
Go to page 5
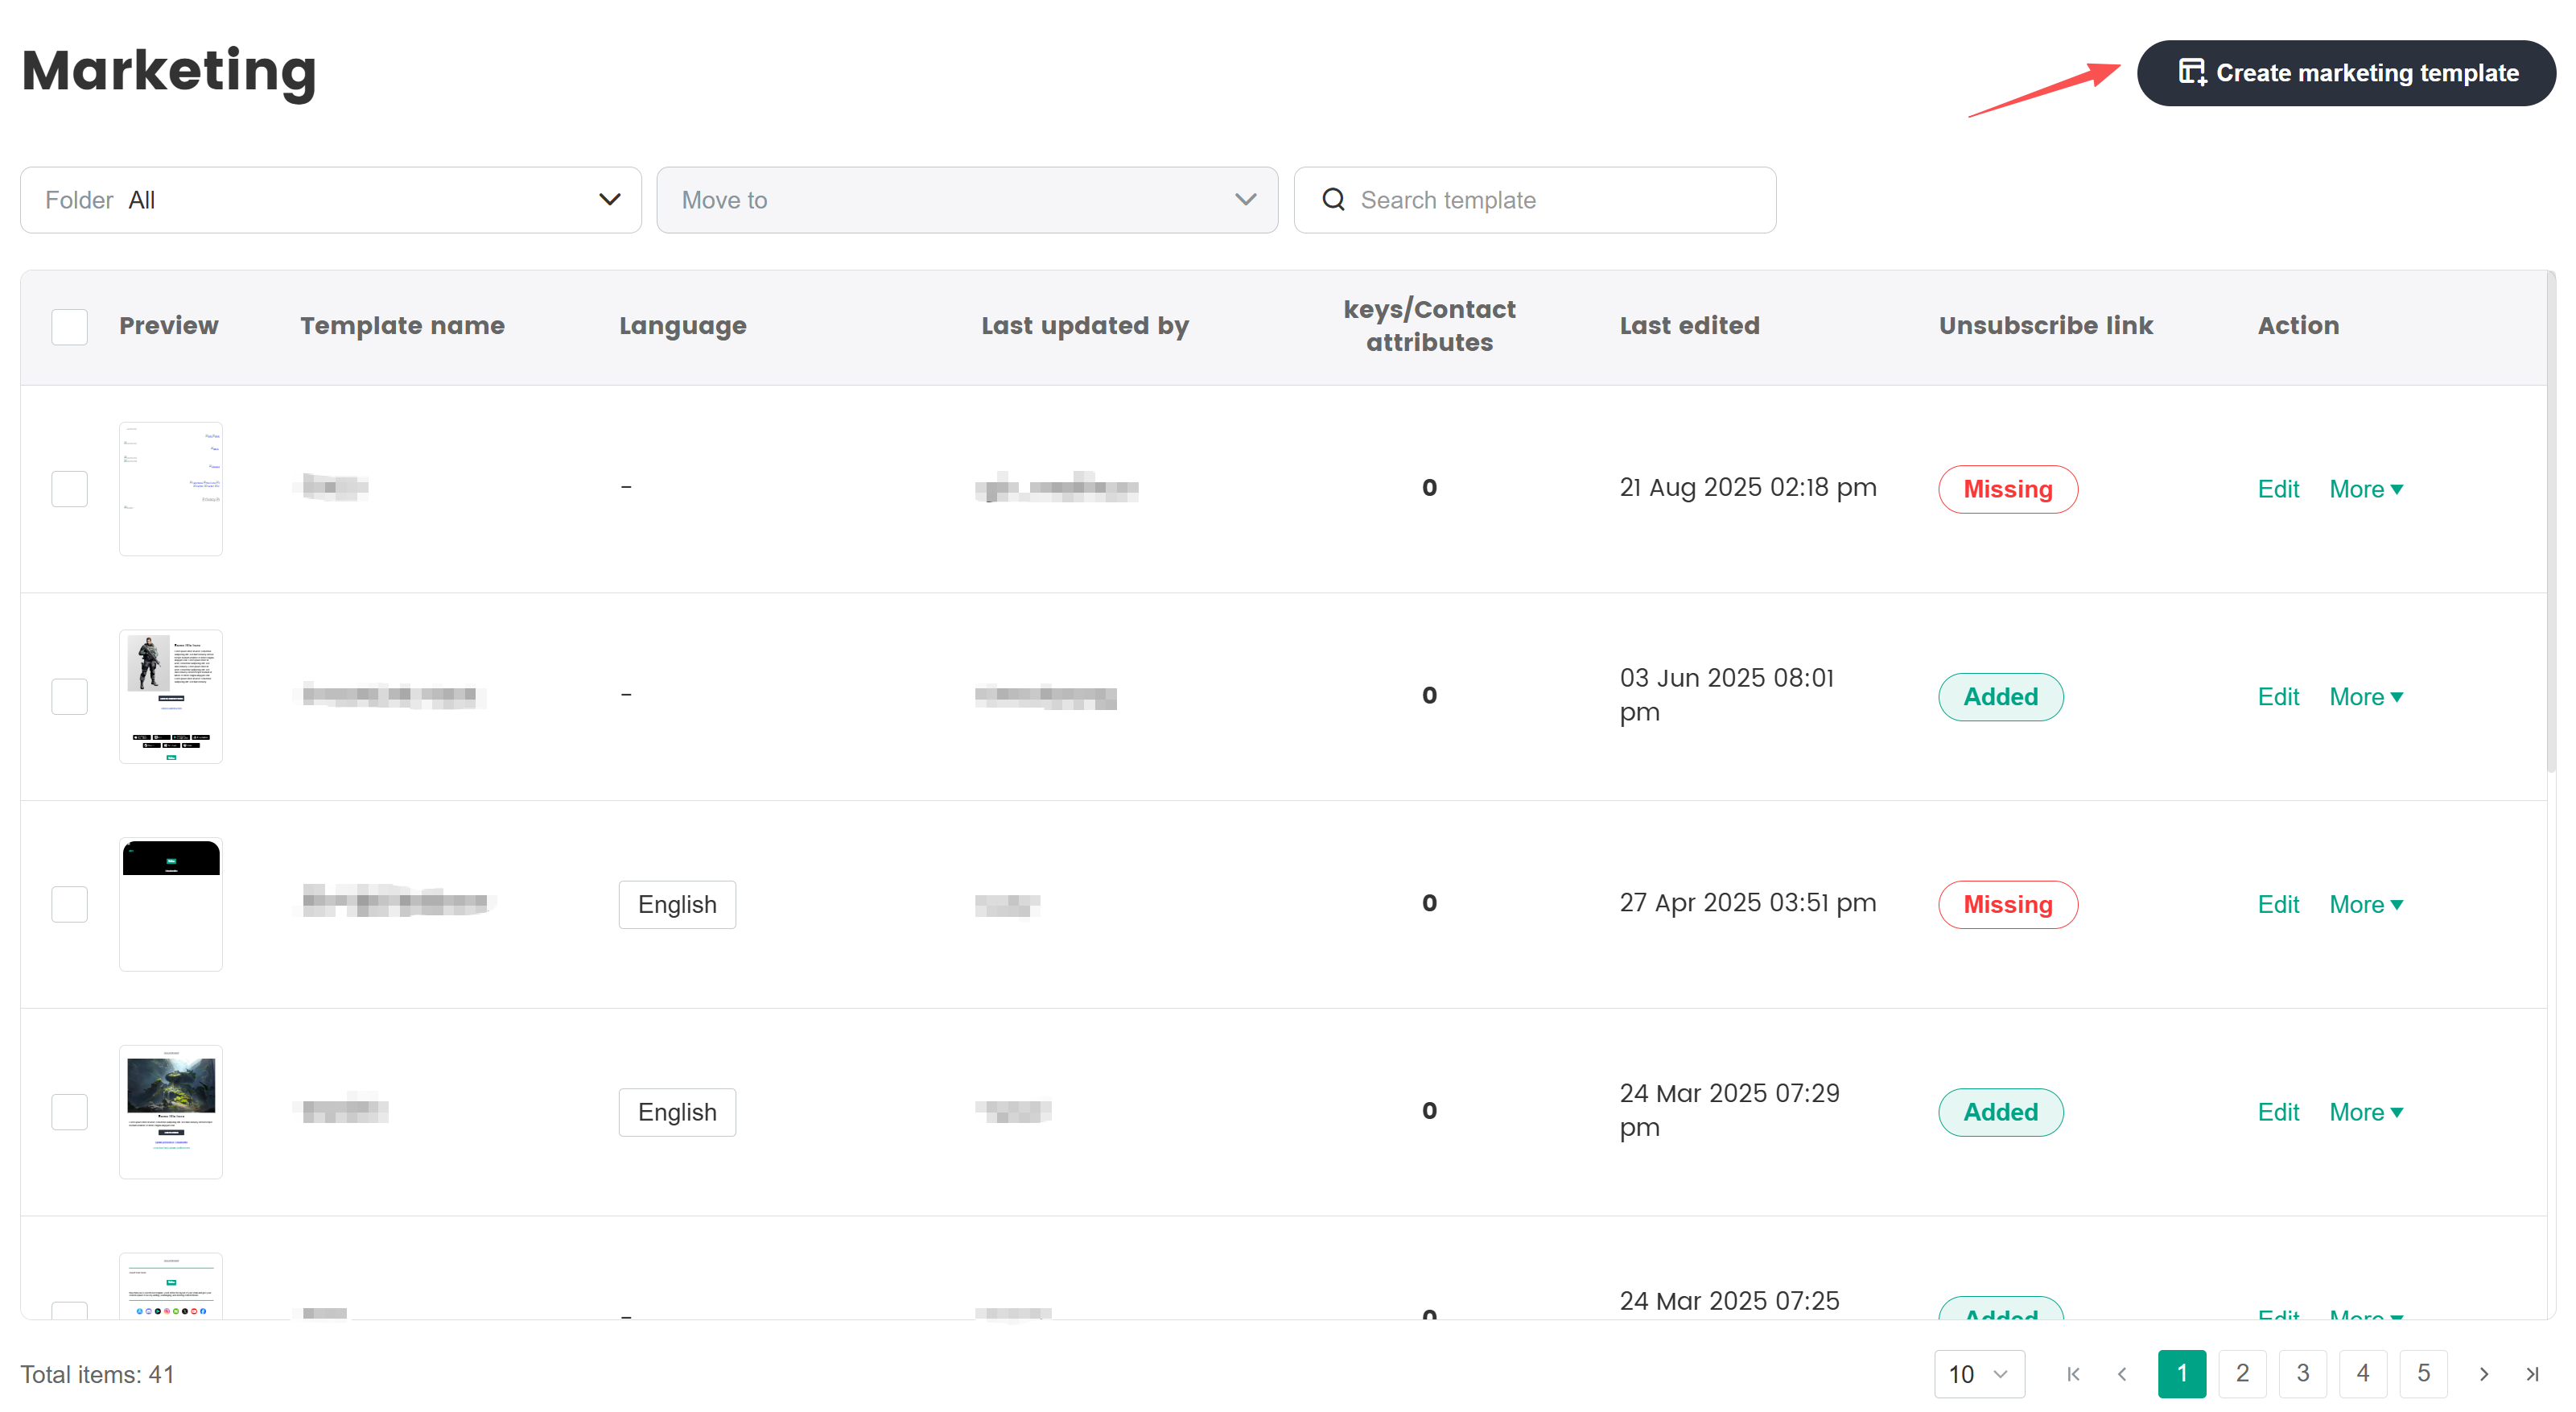tap(2423, 1374)
